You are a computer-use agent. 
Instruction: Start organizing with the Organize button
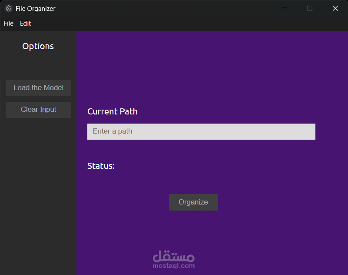(193, 202)
